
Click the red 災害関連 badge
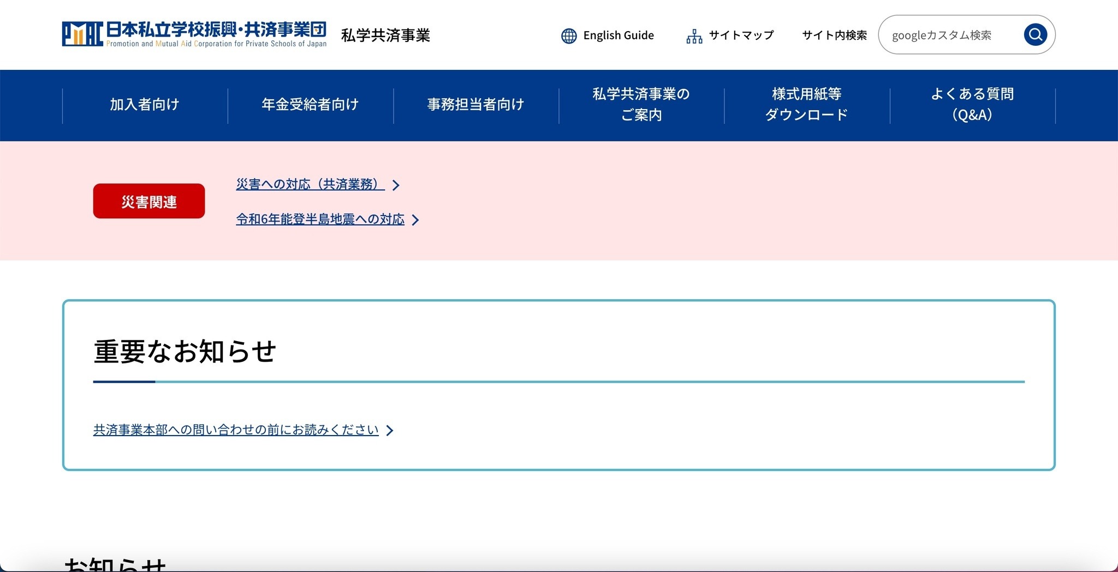(x=149, y=201)
